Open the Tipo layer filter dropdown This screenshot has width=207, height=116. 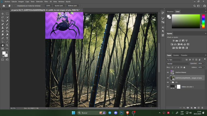pos(174,60)
